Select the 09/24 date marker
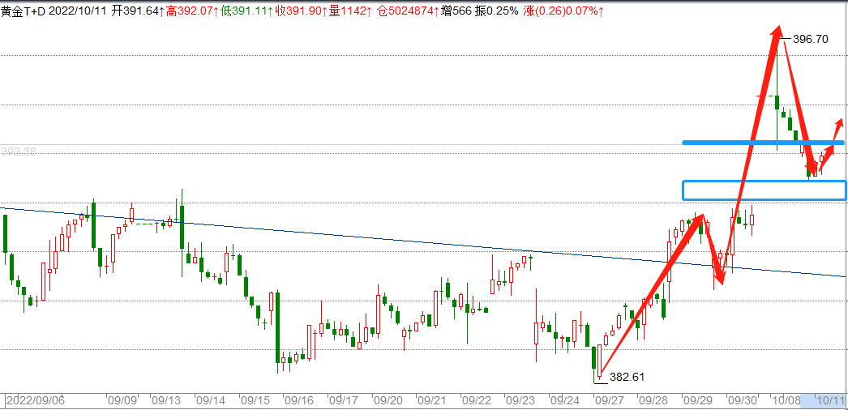The width and height of the screenshot is (848, 410). pos(564,401)
